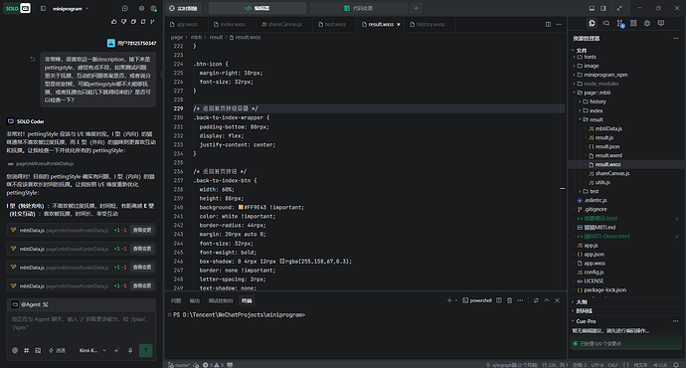Viewport: 686px width, 368px height.
Task: Switch to the shareCanvas.js editor tab
Action: pyautogui.click(x=281, y=24)
